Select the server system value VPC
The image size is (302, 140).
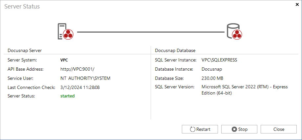[64, 60]
